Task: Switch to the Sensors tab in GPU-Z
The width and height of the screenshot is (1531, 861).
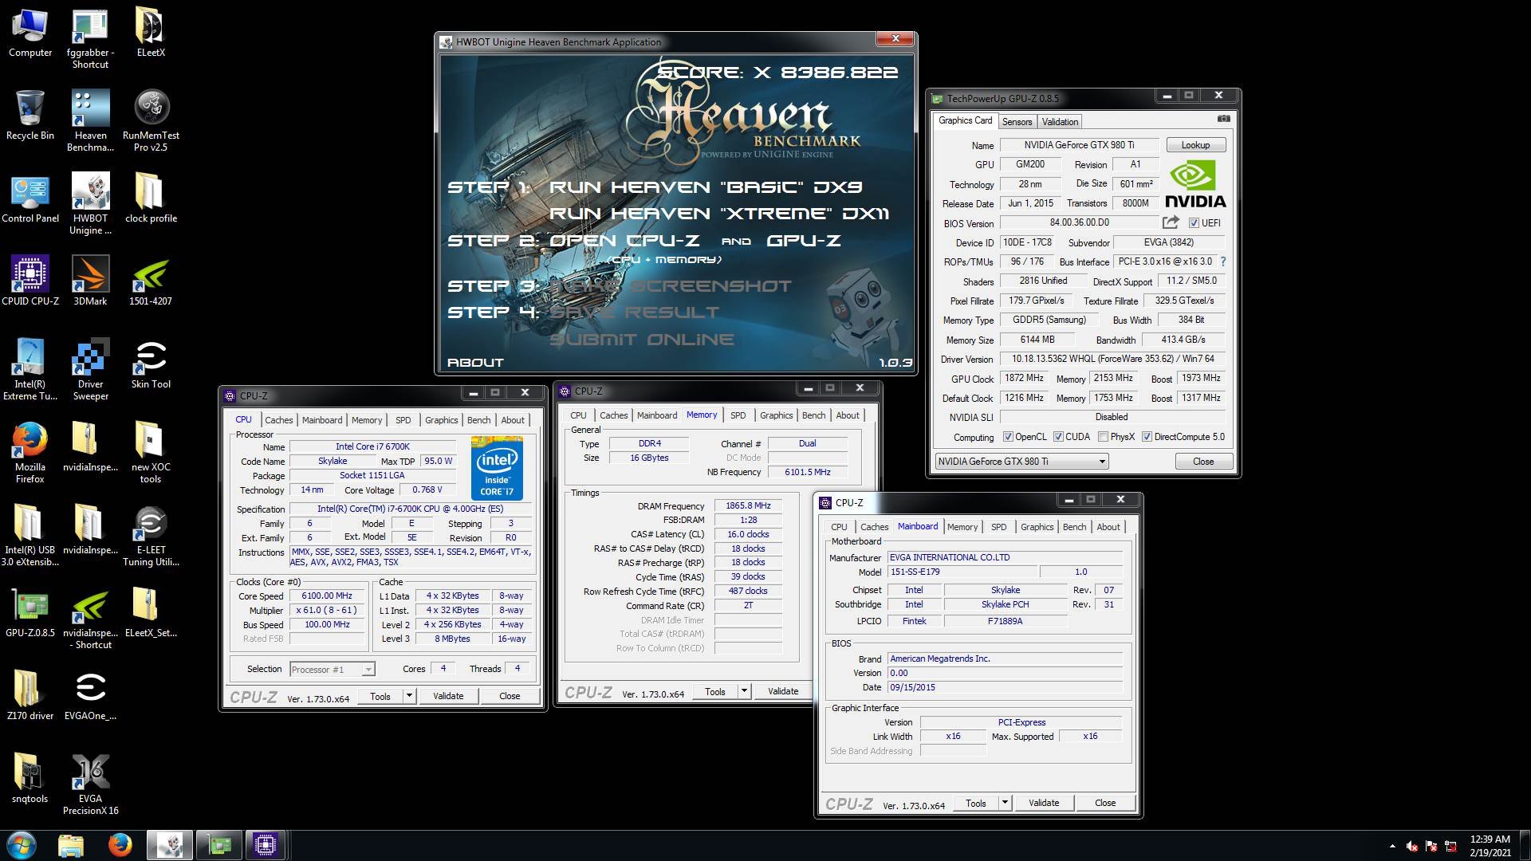Action: pos(1017,121)
